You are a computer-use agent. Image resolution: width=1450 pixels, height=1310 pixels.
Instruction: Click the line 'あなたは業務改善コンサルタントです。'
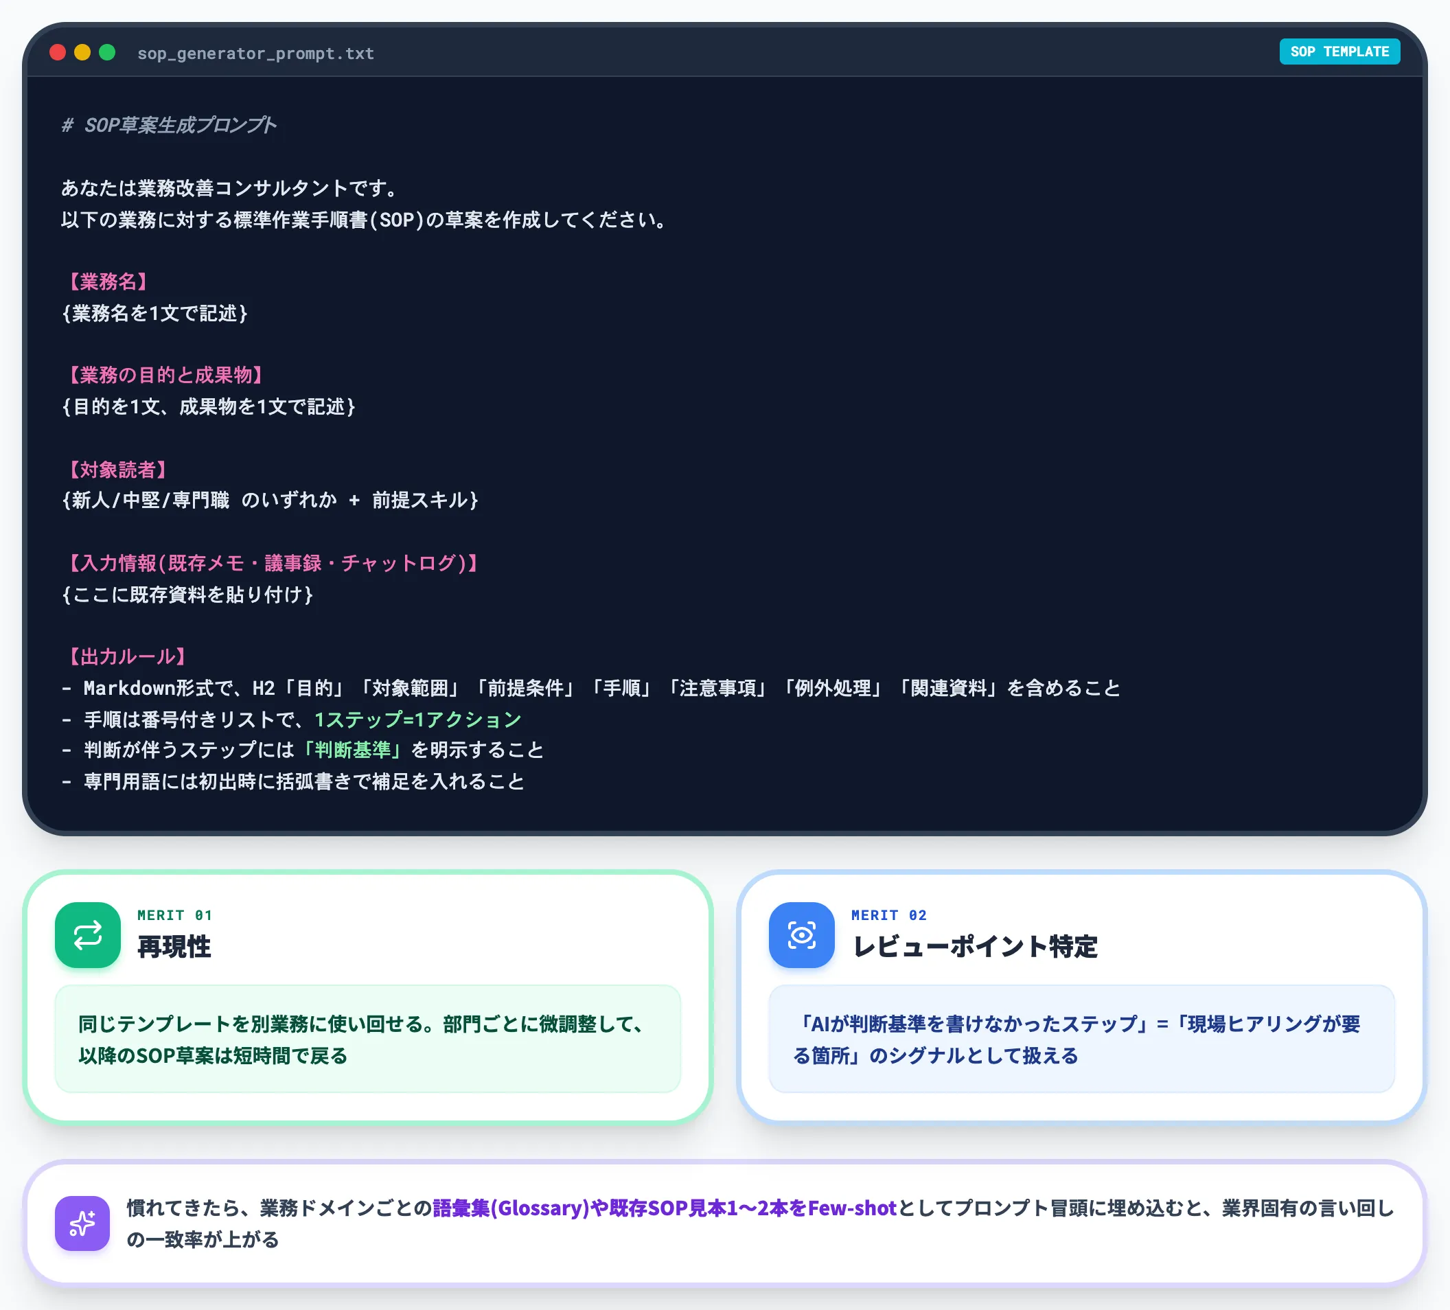click(229, 187)
